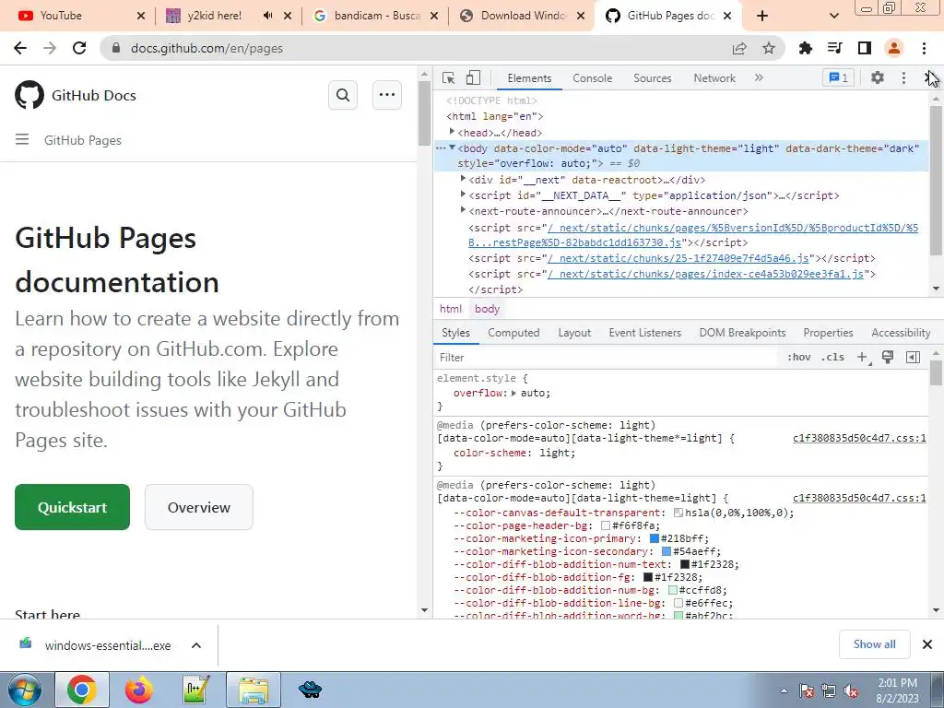Toggle the :hov element state button
Image resolution: width=944 pixels, height=708 pixels.
pos(799,357)
